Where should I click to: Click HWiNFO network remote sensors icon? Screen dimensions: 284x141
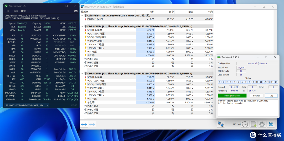pos(221,124)
